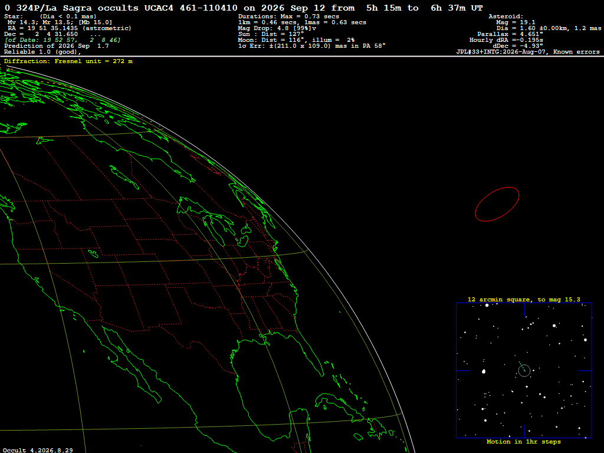Click the 'Reliable 1.0 (good)' text
604x453 pixels.
42,52
